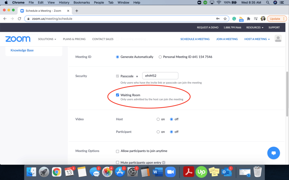Check Mute participants upon entry
This screenshot has width=289, height=180.
pos(117,163)
